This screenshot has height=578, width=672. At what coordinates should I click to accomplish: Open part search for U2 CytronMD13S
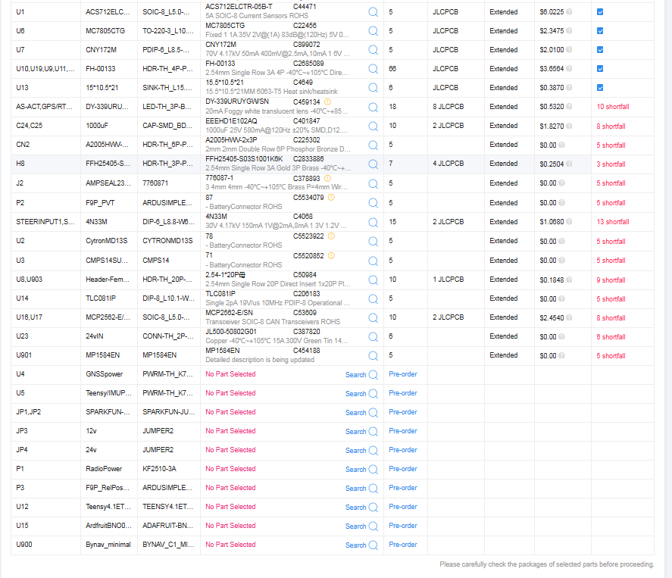[374, 241]
